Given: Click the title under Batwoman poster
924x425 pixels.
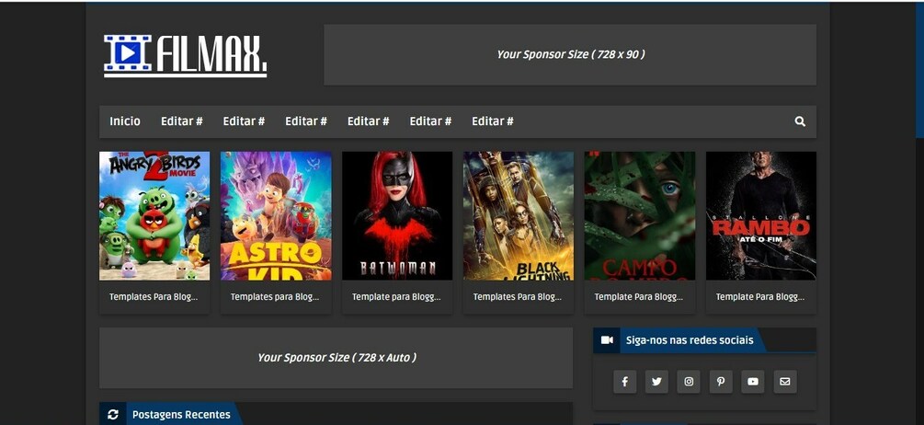Looking at the screenshot, I should [396, 297].
